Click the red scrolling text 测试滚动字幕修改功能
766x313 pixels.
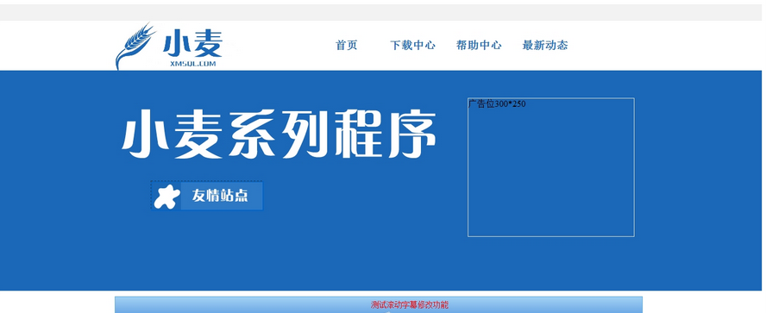click(x=410, y=305)
